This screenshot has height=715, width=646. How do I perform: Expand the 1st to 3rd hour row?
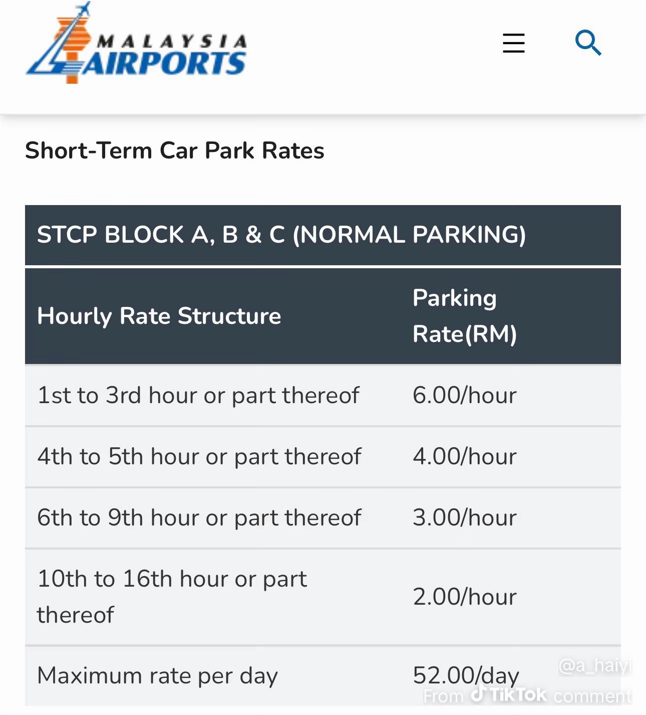click(198, 395)
